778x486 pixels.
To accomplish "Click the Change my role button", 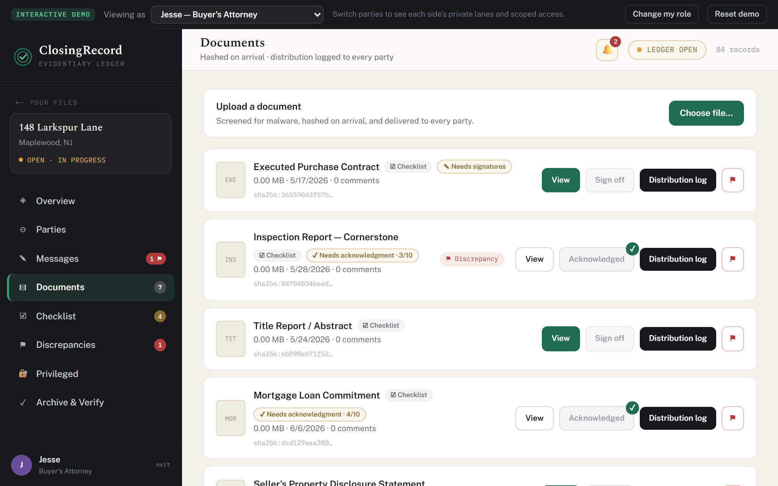I will [662, 14].
